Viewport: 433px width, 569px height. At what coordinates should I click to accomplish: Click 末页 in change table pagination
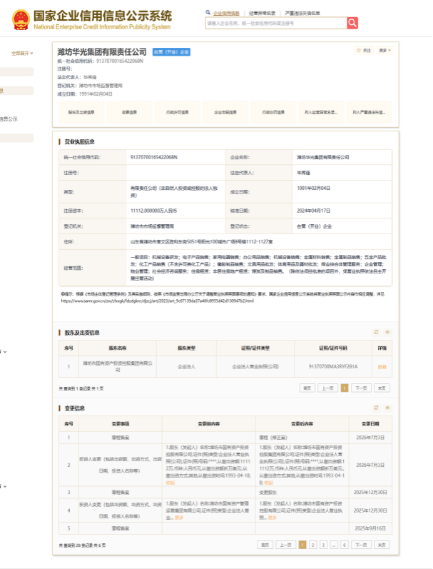tap(382, 545)
